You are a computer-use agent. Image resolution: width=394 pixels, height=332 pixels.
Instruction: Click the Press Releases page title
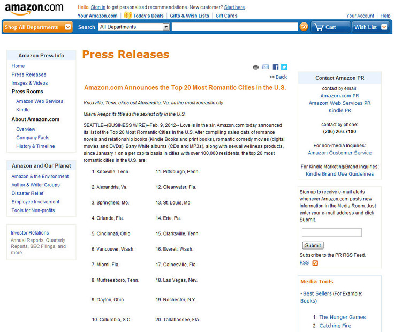(126, 54)
